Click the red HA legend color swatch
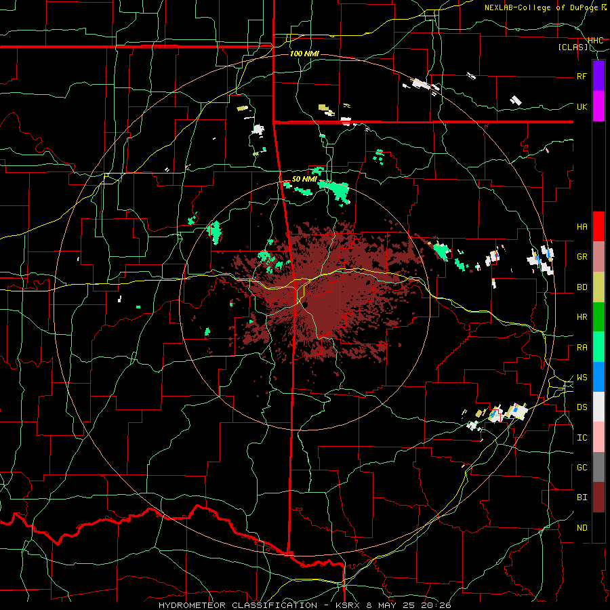 tap(598, 226)
